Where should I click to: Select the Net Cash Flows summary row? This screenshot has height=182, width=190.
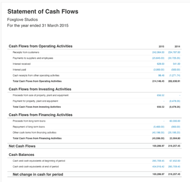[95, 146]
